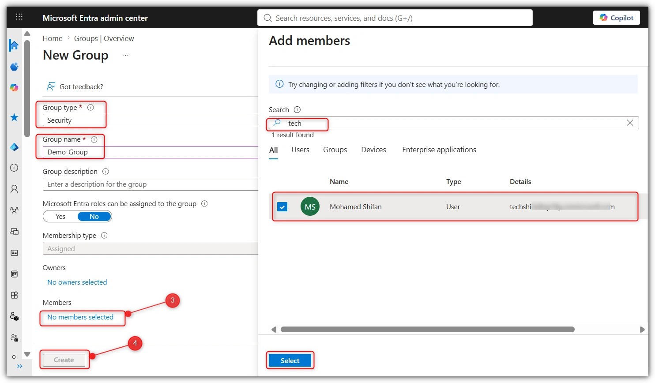This screenshot has height=383, width=655.
Task: Show info tooltip for Group name
Action: [94, 139]
